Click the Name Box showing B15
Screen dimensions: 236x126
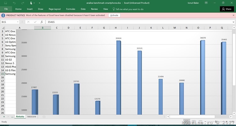point(9,22)
